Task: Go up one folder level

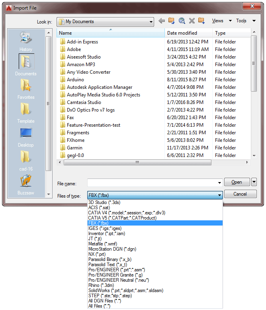Action: (x=171, y=21)
